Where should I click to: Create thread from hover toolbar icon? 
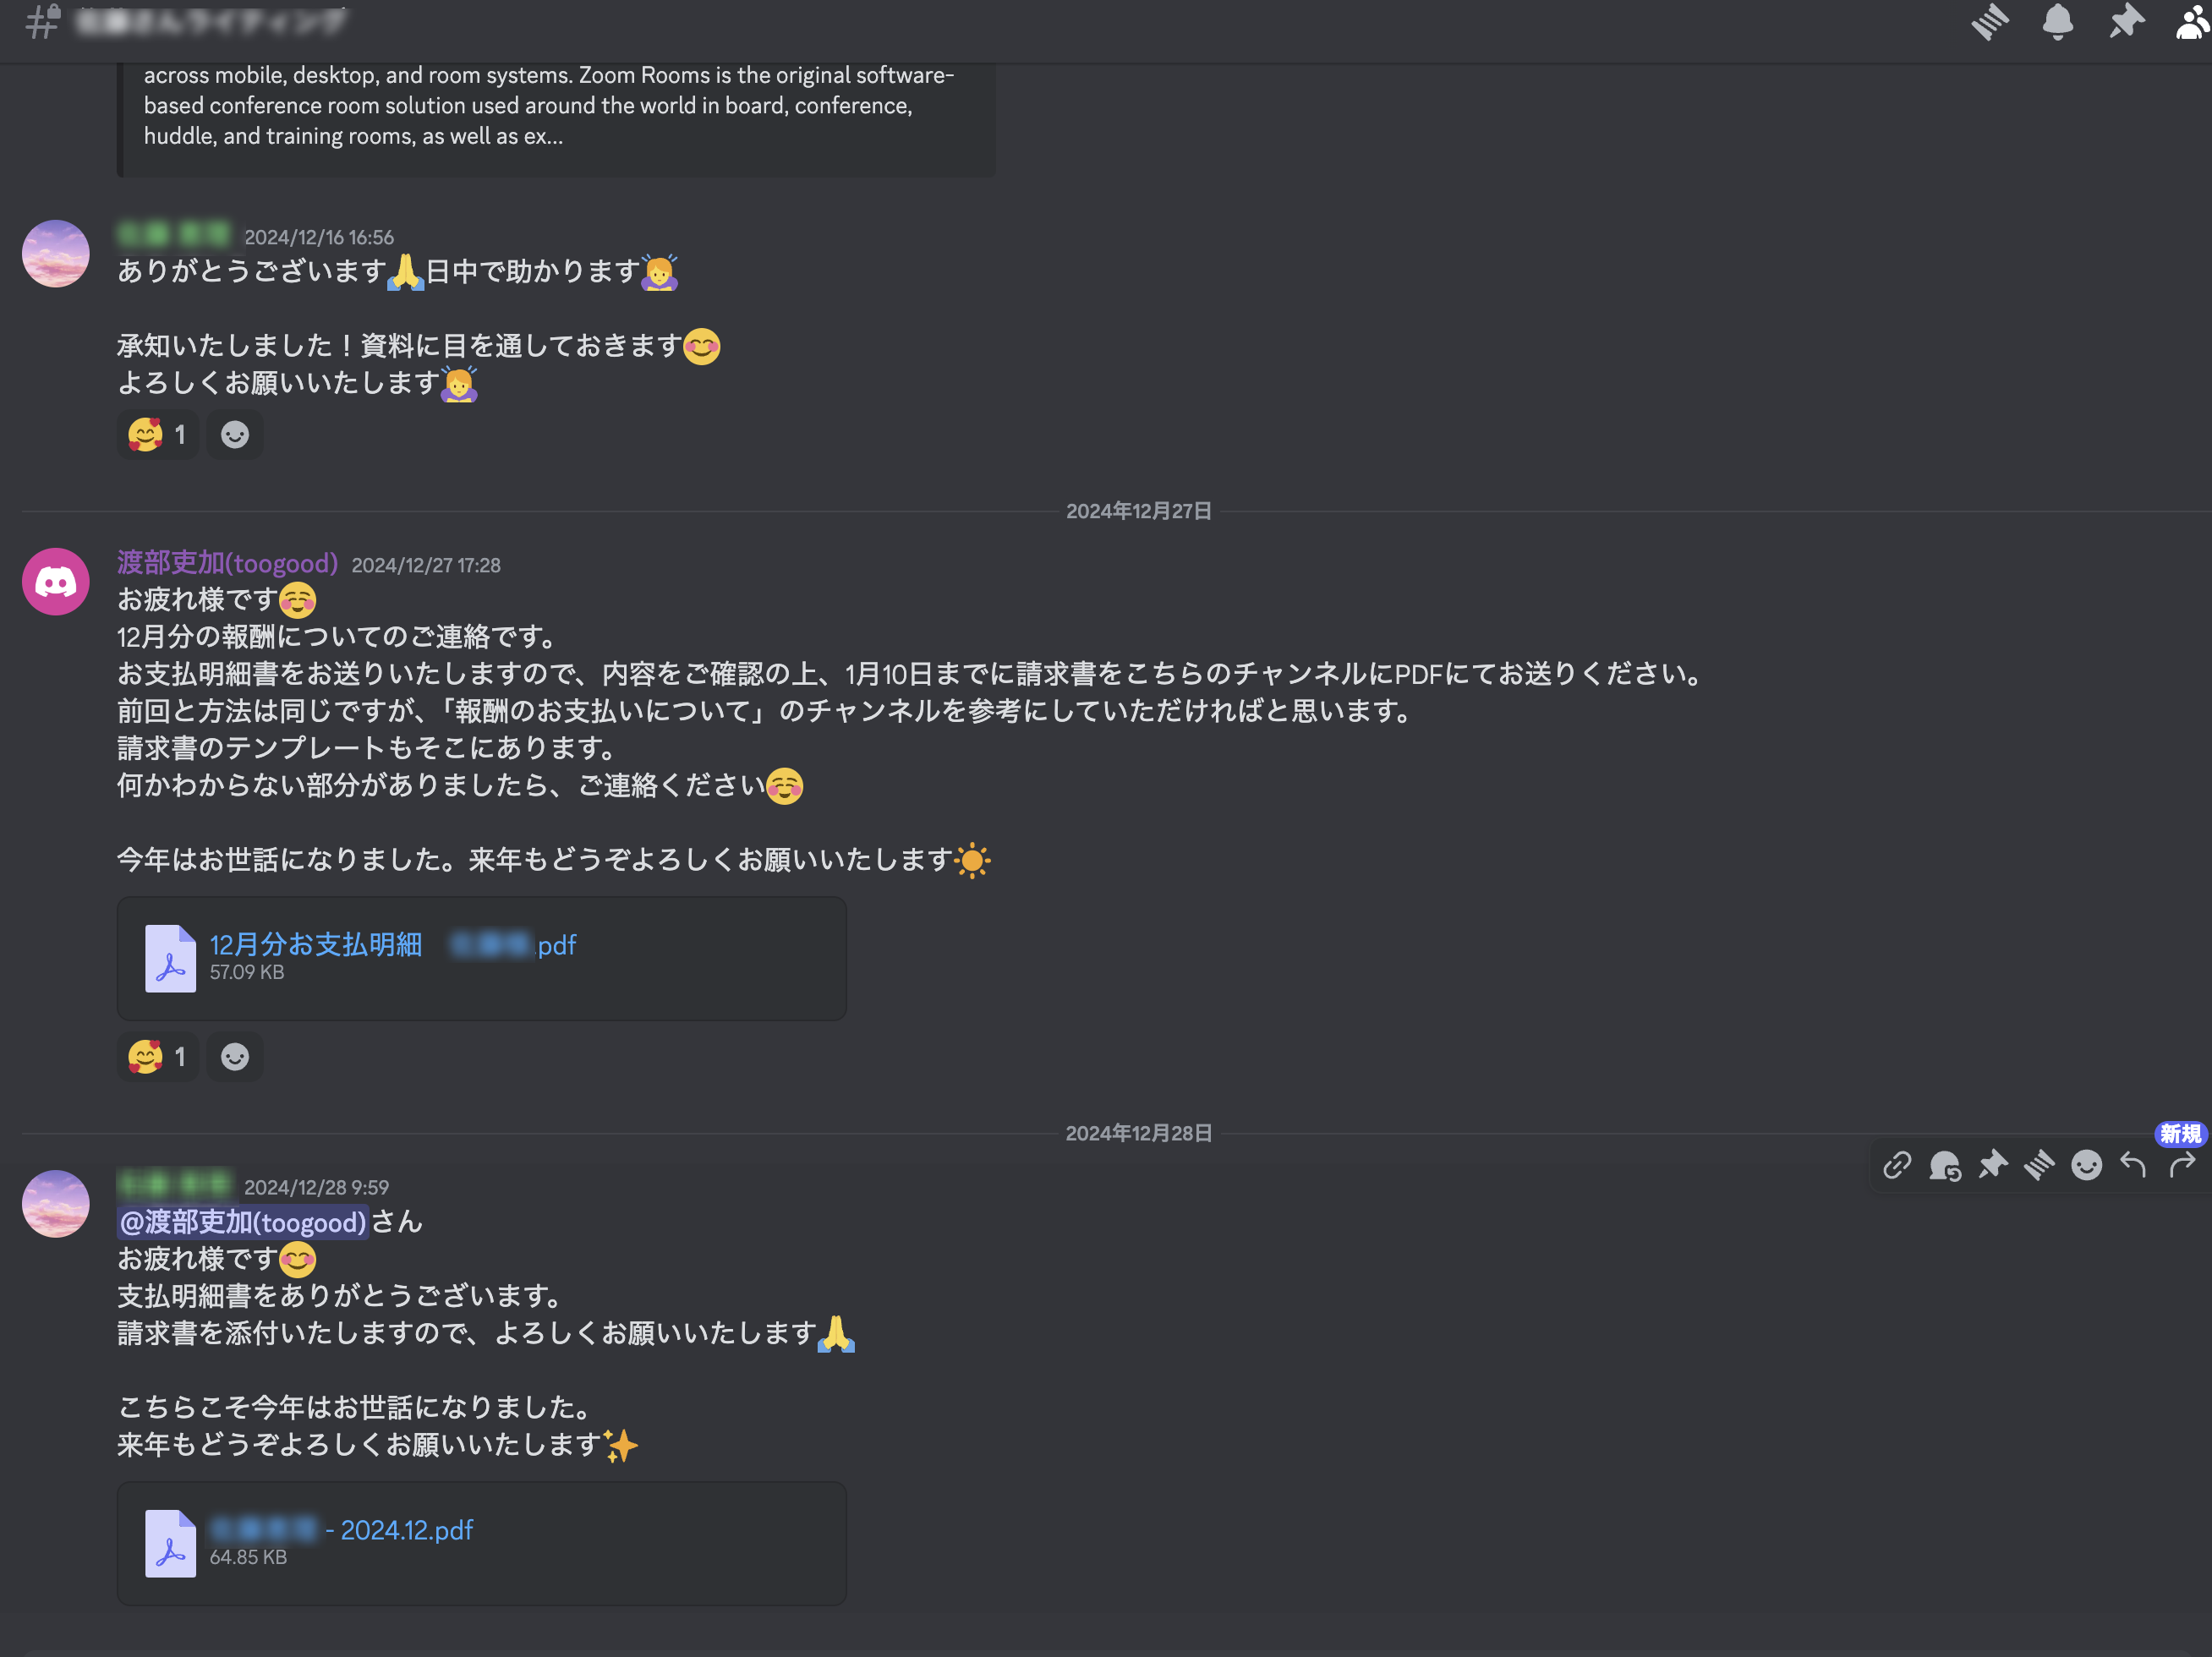coord(2039,1165)
